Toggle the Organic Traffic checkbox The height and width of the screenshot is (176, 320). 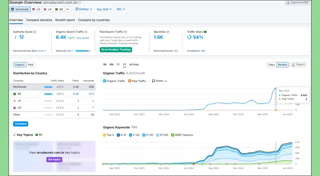pyautogui.click(x=104, y=81)
